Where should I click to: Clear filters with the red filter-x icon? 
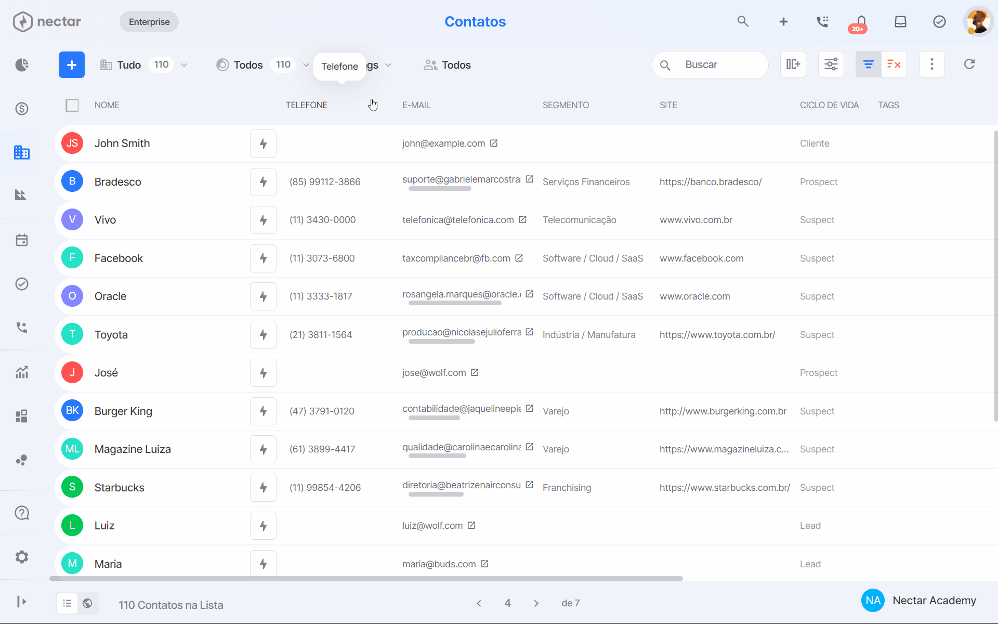point(894,64)
